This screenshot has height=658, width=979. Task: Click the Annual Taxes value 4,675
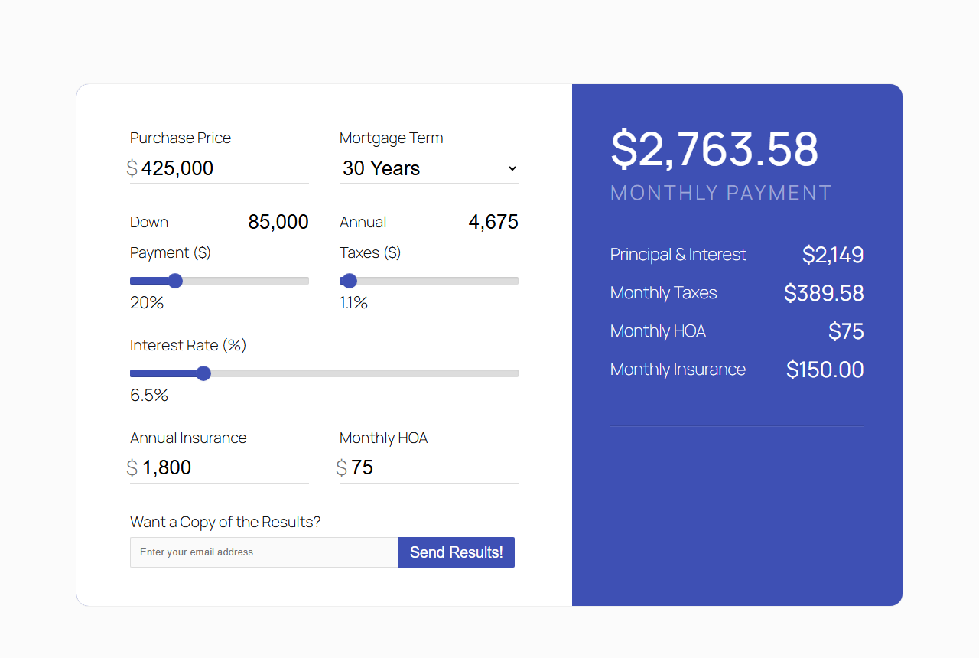click(x=493, y=222)
